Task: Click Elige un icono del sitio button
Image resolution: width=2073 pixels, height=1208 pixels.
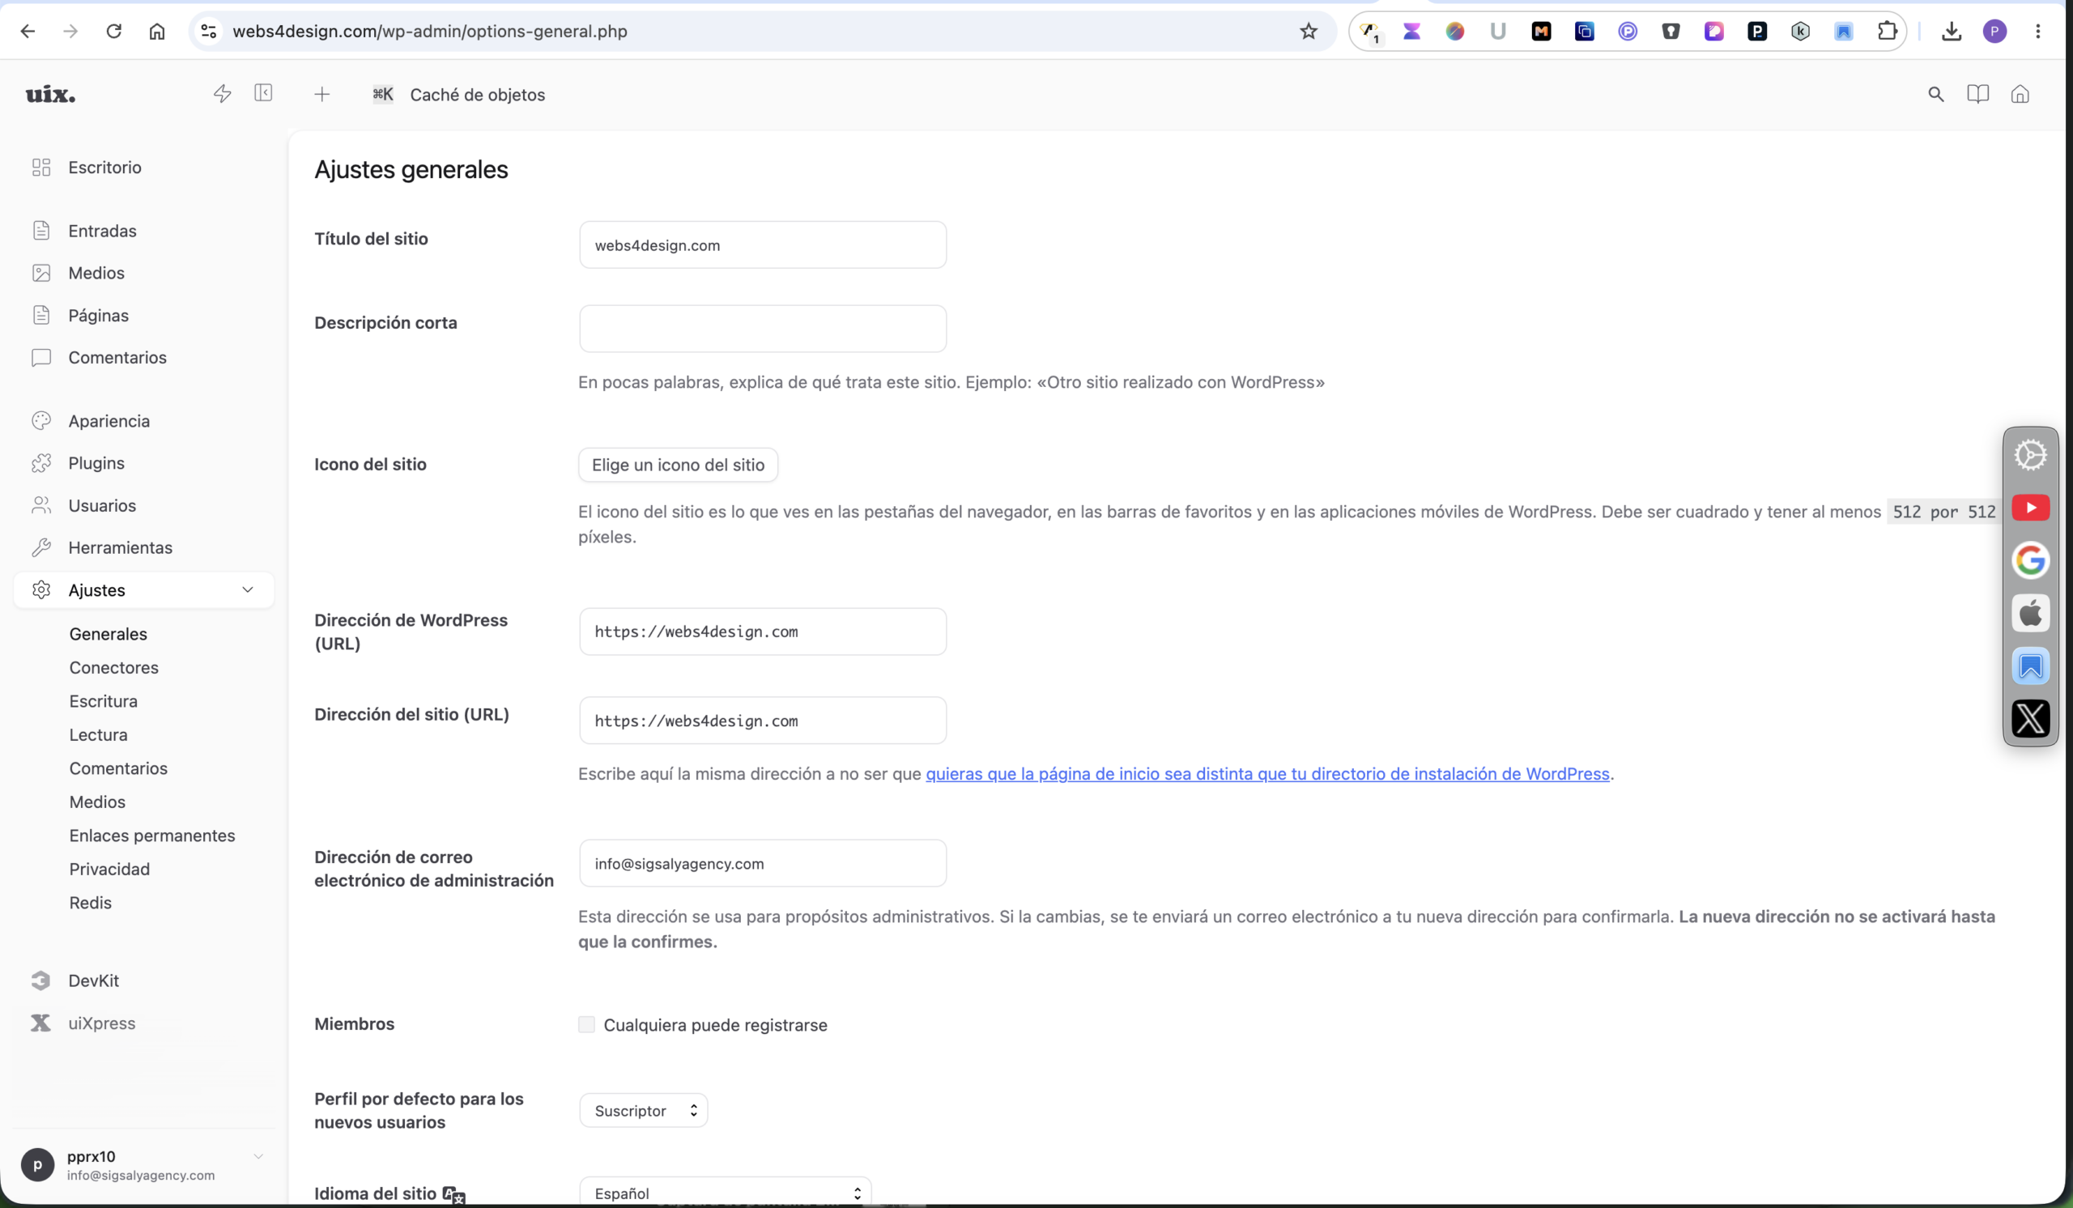Action: (x=678, y=465)
